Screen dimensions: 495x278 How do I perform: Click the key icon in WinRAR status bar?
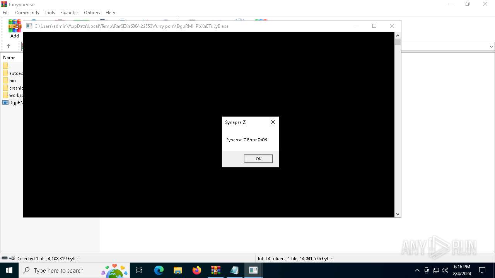[x=12, y=258]
